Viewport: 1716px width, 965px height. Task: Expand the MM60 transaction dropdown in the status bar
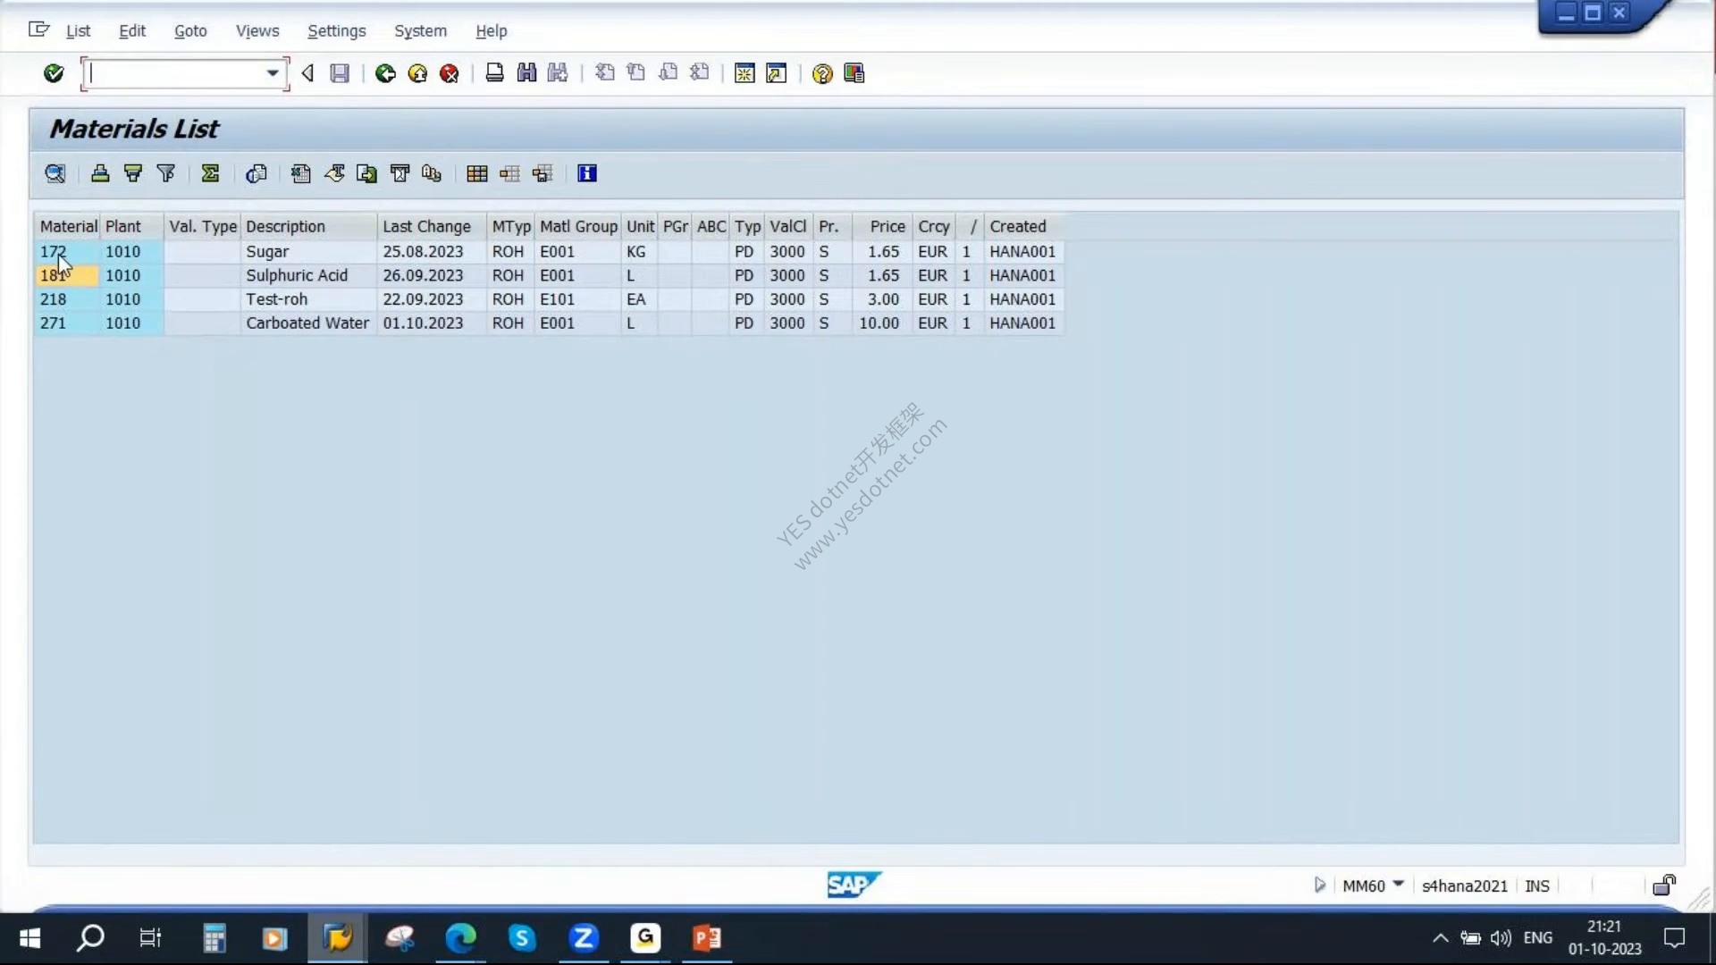tap(1399, 885)
